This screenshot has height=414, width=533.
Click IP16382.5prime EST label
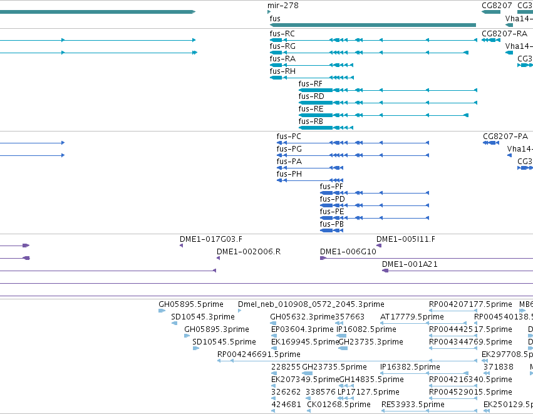click(410, 367)
